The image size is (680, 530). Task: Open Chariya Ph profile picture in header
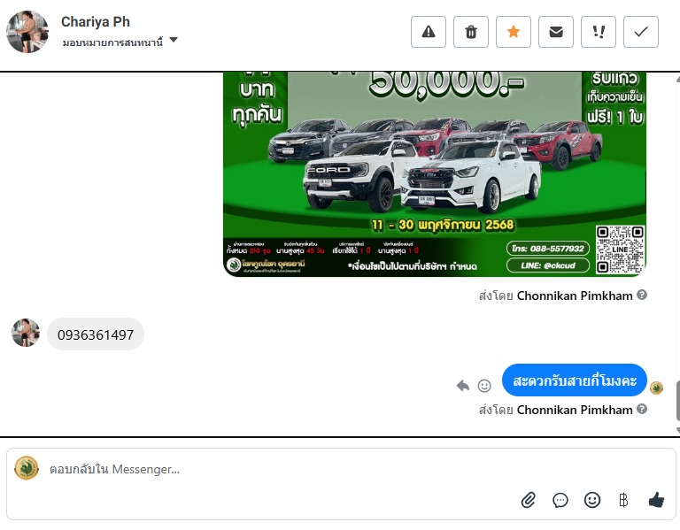[27, 32]
